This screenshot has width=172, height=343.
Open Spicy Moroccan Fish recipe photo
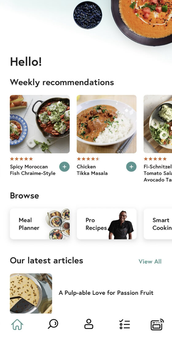40,124
